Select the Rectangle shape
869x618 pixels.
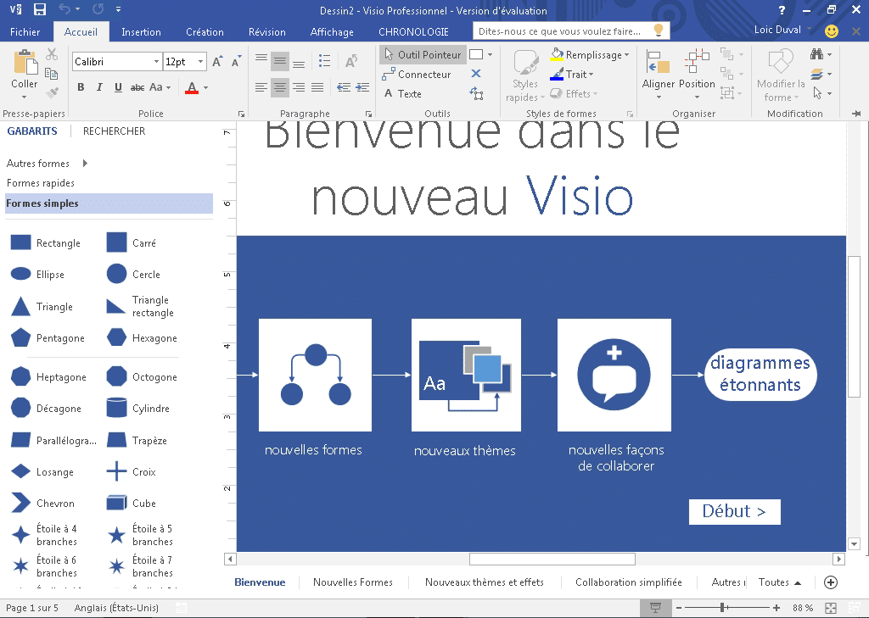[46, 243]
